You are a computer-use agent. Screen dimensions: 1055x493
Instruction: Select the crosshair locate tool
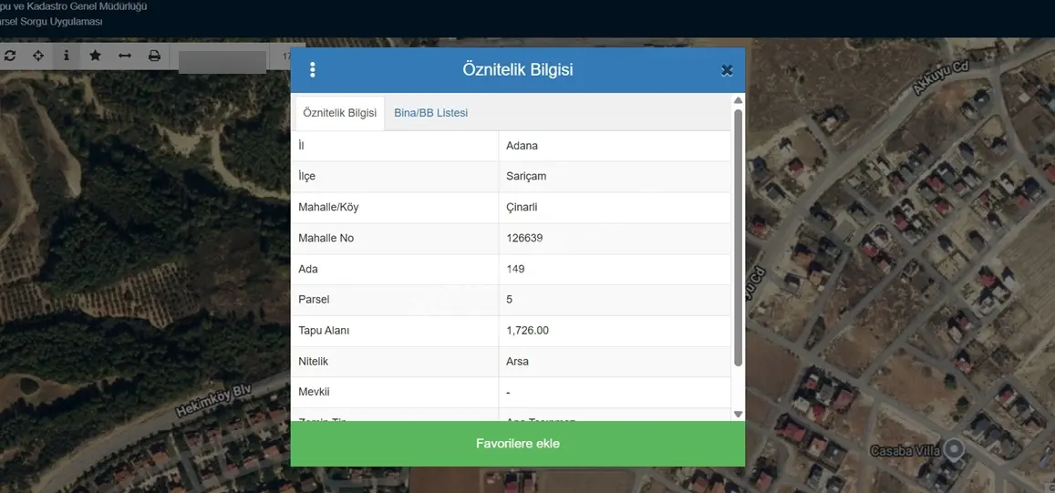pos(38,56)
